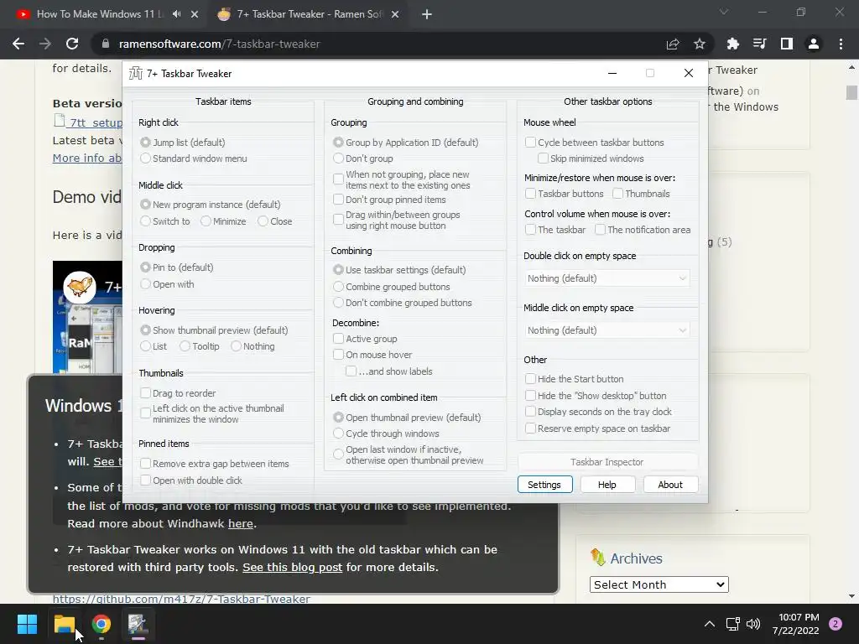Open Double click on empty space dropdown
The height and width of the screenshot is (644, 859).
point(607,278)
